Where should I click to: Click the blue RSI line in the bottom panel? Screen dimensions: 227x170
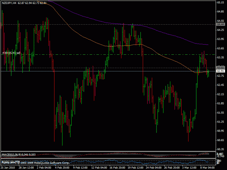[x=104, y=162]
